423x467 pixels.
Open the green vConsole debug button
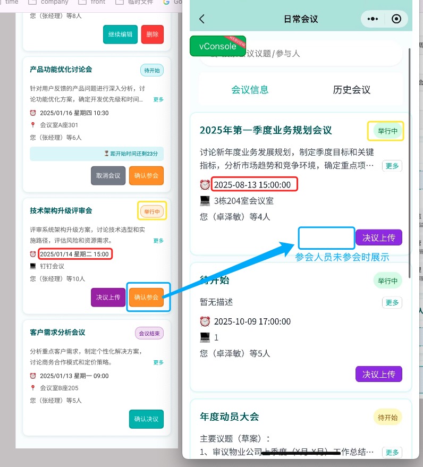pos(218,46)
